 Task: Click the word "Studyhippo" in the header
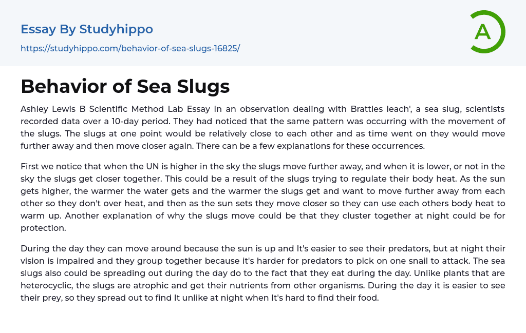click(x=116, y=29)
